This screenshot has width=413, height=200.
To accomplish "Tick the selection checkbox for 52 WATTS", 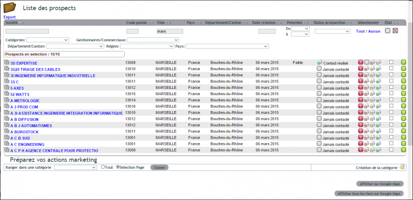I will (x=391, y=93).
